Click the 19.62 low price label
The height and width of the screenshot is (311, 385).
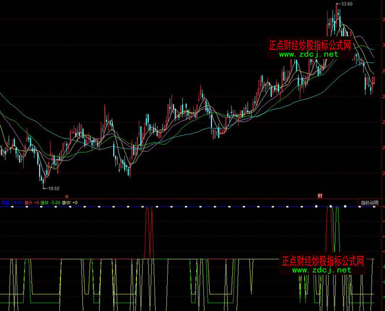(53, 188)
